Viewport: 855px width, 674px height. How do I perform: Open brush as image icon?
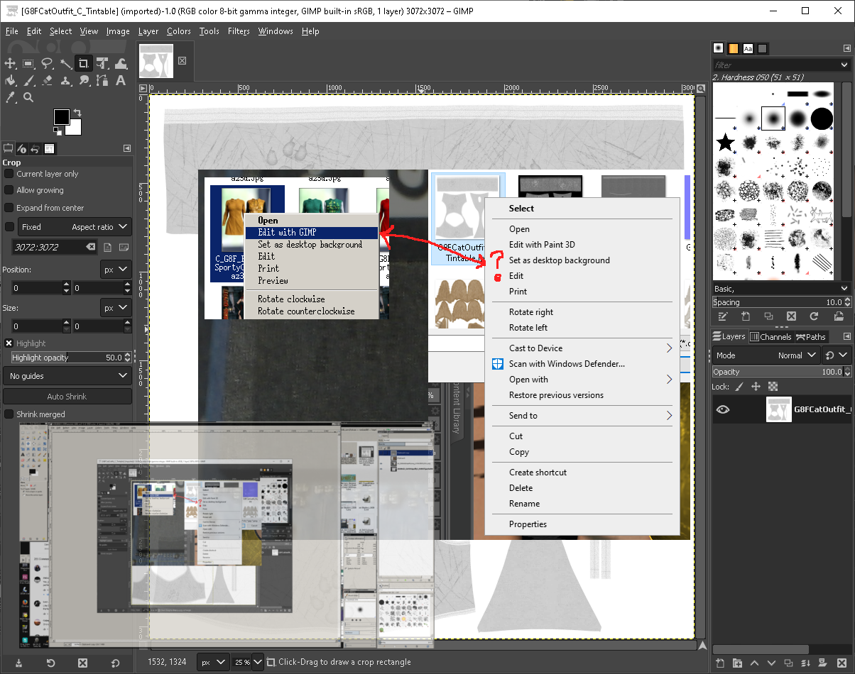click(837, 316)
